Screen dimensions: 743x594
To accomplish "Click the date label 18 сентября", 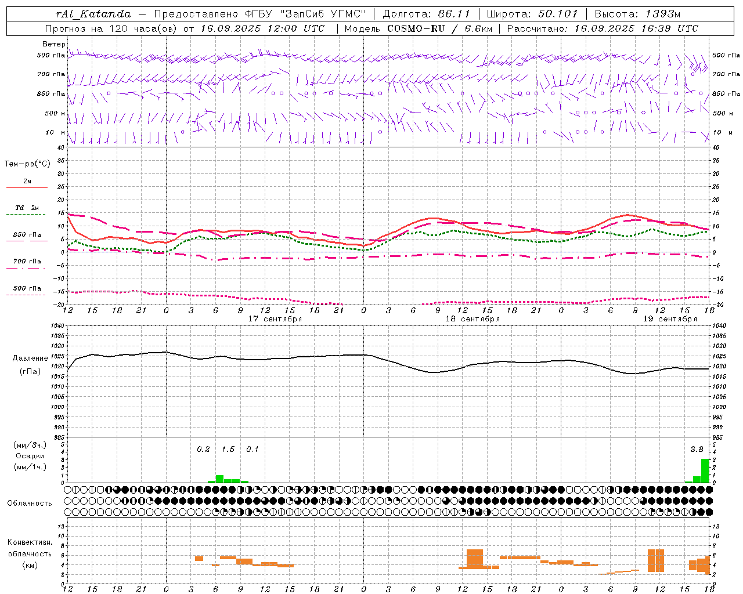I will [x=473, y=319].
